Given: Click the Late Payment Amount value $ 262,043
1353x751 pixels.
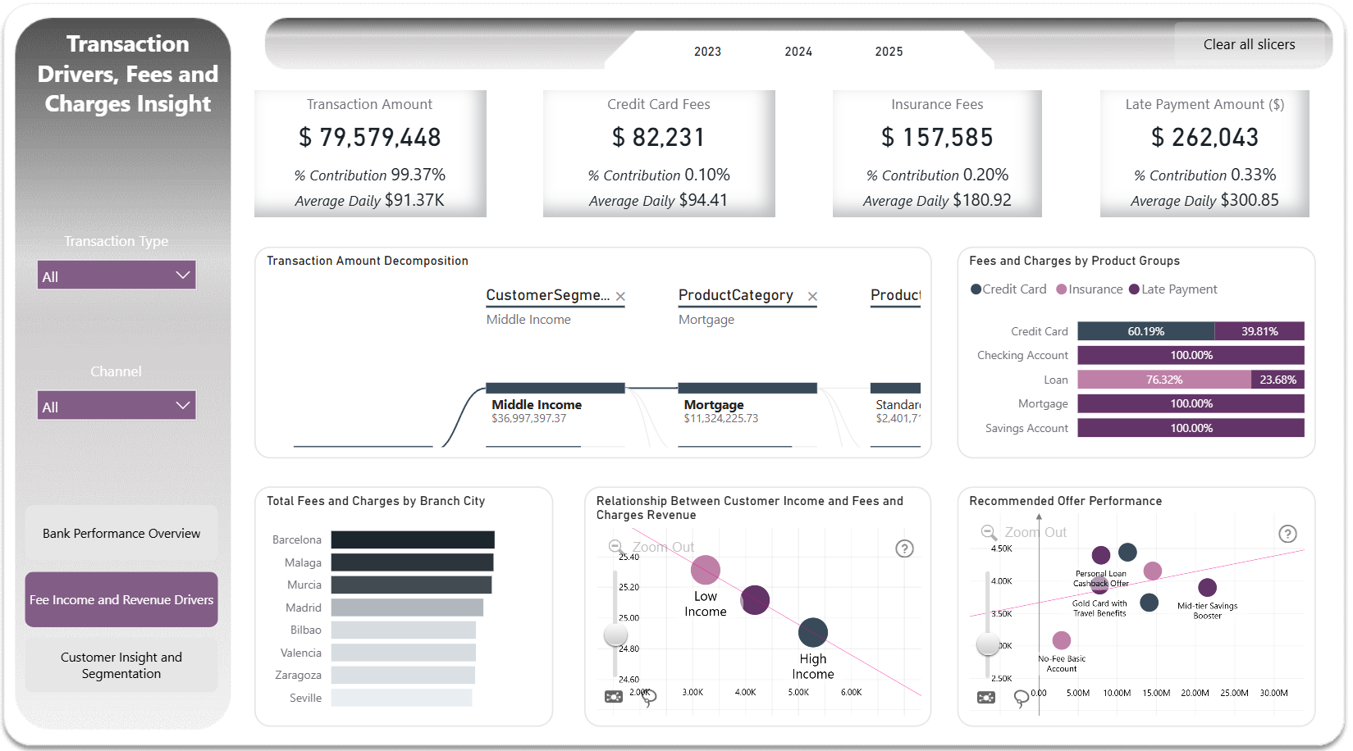Looking at the screenshot, I should click(1204, 138).
